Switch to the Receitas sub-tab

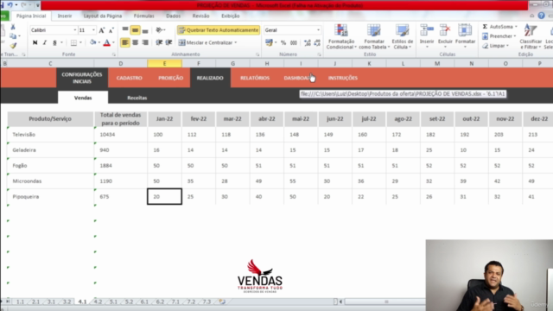[x=137, y=98]
